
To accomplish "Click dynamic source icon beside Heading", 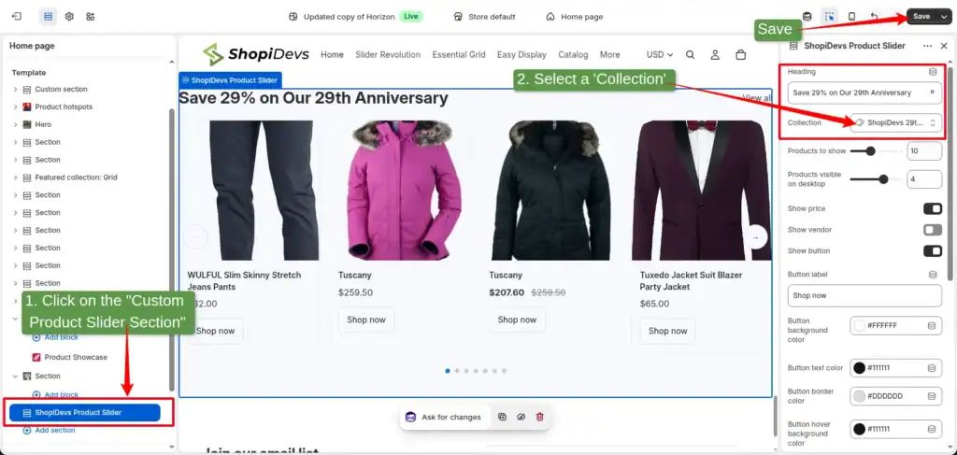I will [933, 72].
